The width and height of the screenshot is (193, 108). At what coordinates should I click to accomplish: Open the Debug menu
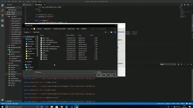click(x=28, y=1)
